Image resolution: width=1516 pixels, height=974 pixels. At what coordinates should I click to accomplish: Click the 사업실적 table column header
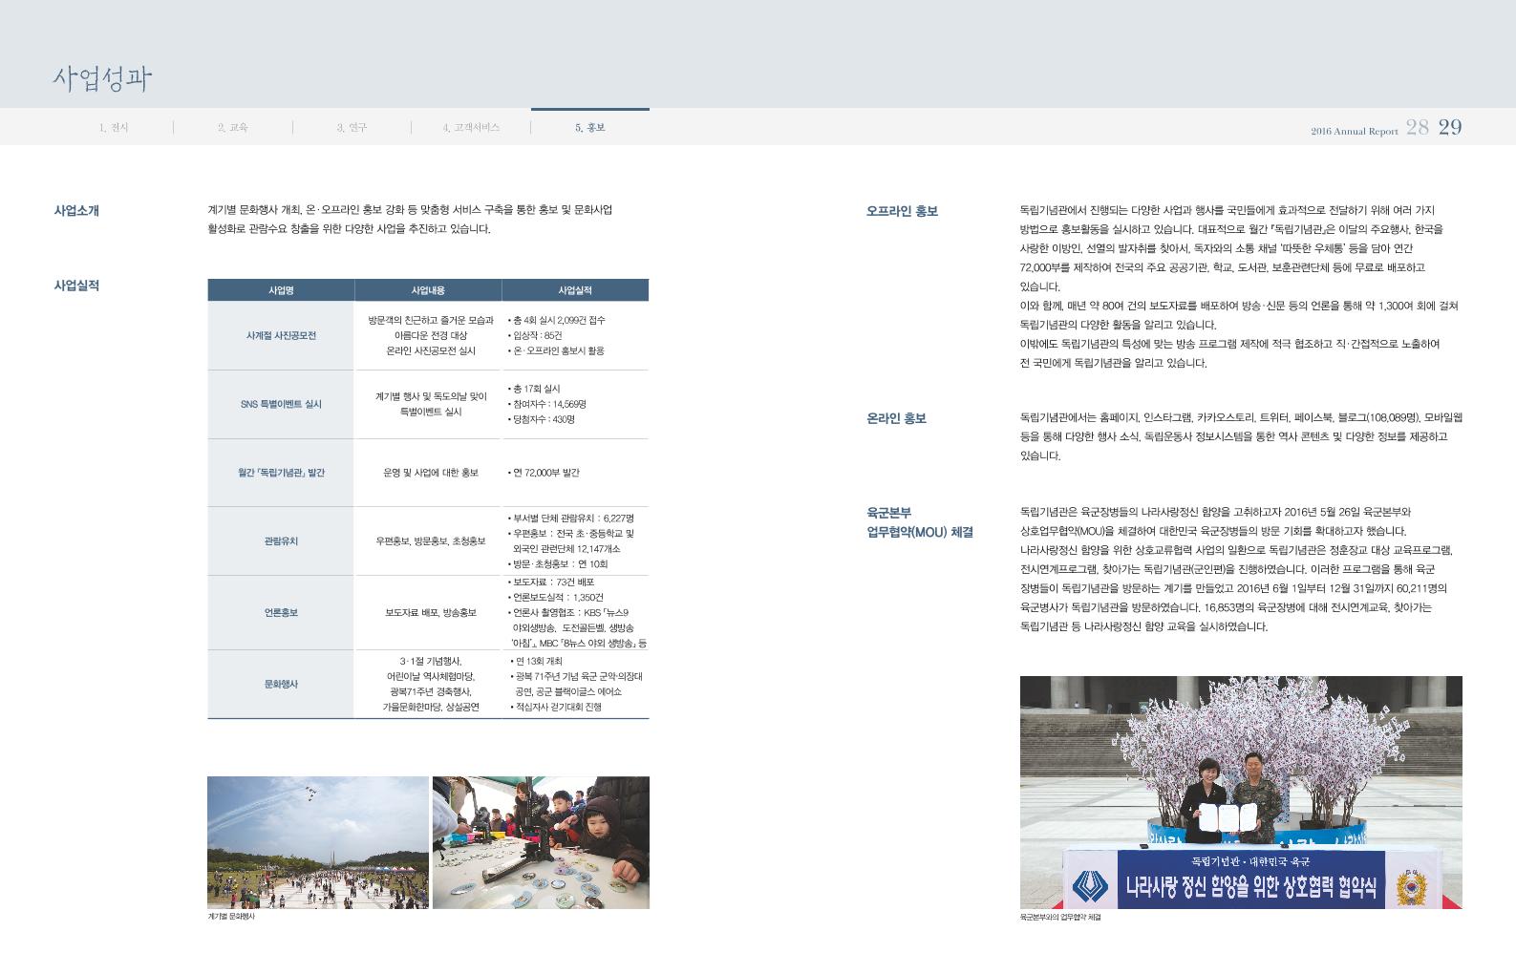(575, 289)
